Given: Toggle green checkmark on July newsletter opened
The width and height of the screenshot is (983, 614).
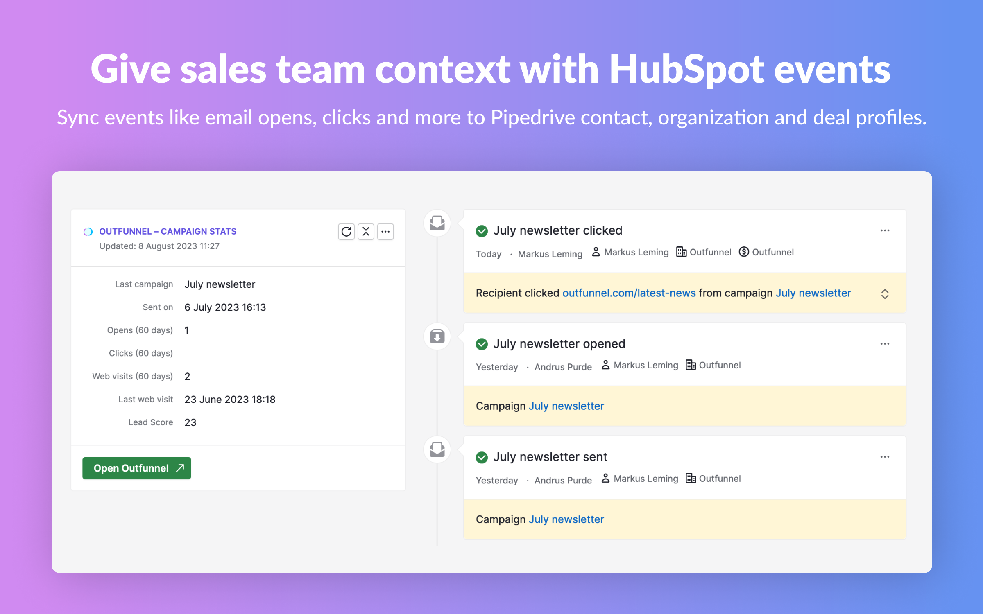Looking at the screenshot, I should [x=482, y=344].
